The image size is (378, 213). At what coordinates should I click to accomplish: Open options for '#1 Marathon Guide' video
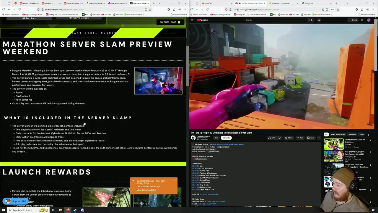[370, 140]
